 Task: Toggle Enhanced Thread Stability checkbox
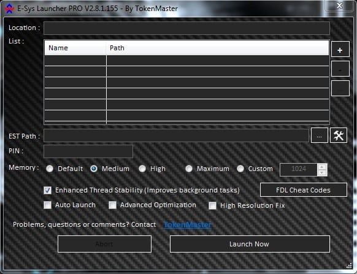coord(48,190)
